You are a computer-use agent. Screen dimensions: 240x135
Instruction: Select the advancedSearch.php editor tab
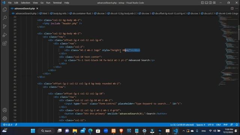pos(24,9)
